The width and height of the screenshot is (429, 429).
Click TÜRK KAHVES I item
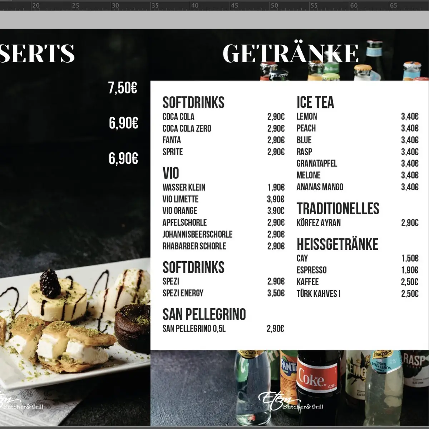pos(318,294)
